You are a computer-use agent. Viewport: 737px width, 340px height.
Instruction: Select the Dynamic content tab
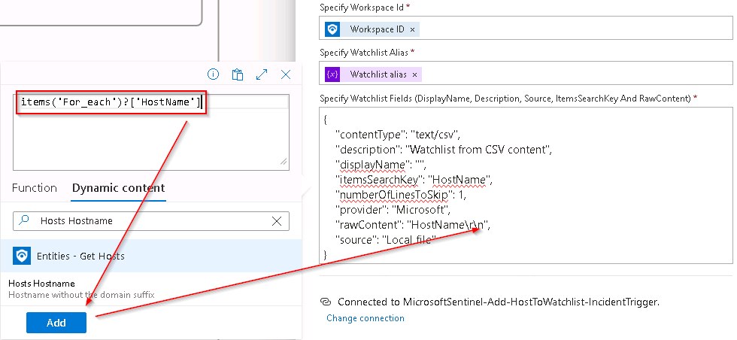point(119,188)
